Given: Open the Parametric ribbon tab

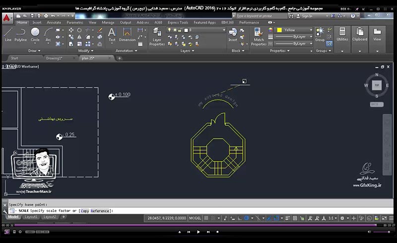Looking at the screenshot, I should click(x=75, y=22).
